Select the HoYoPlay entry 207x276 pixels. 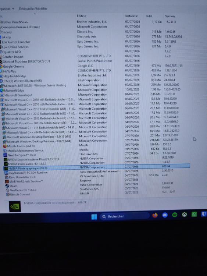pos(10,71)
